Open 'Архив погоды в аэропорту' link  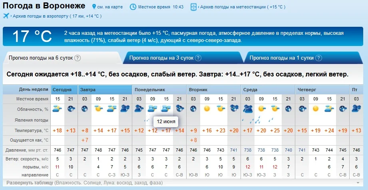(x=57, y=16)
